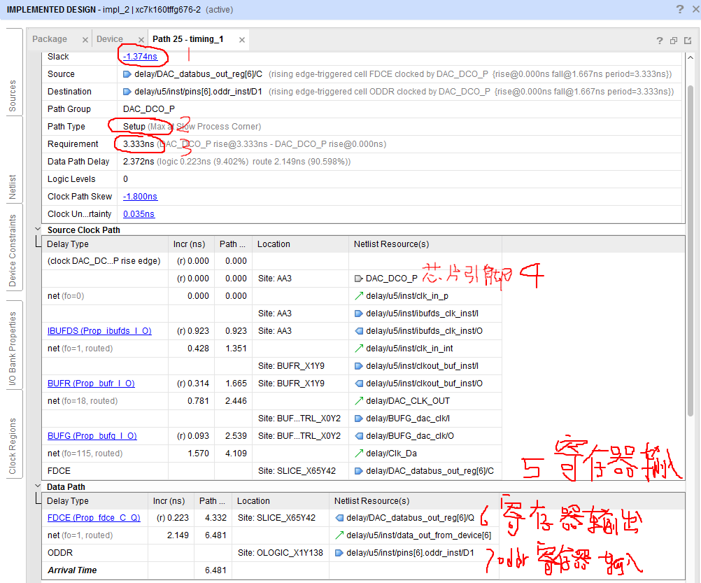Select the Requirement 3.333ns value

click(x=139, y=144)
